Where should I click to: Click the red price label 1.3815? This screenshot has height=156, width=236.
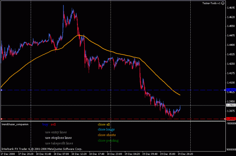point(231,119)
